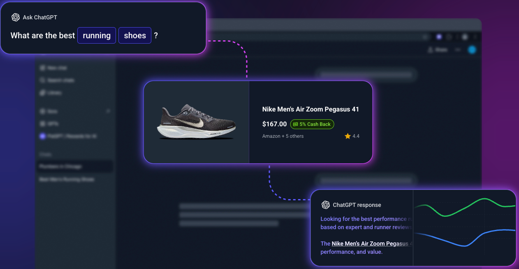Screen dimensions: 519x269
Task: Open the Best Men's Running Shoes chat
Action: click(67, 179)
